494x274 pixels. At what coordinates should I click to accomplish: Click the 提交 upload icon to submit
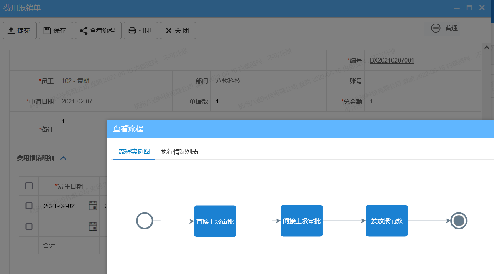tap(10, 30)
